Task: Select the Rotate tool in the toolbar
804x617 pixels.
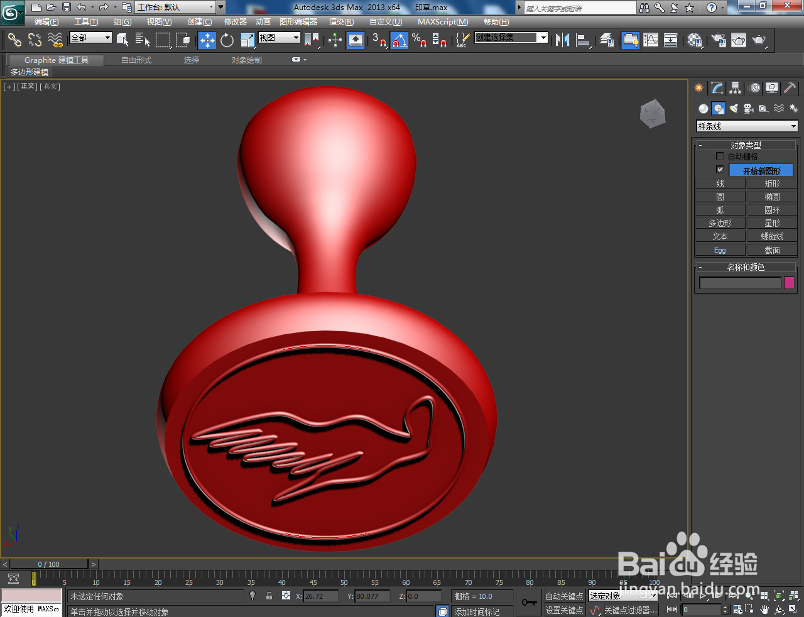Action: 226,40
